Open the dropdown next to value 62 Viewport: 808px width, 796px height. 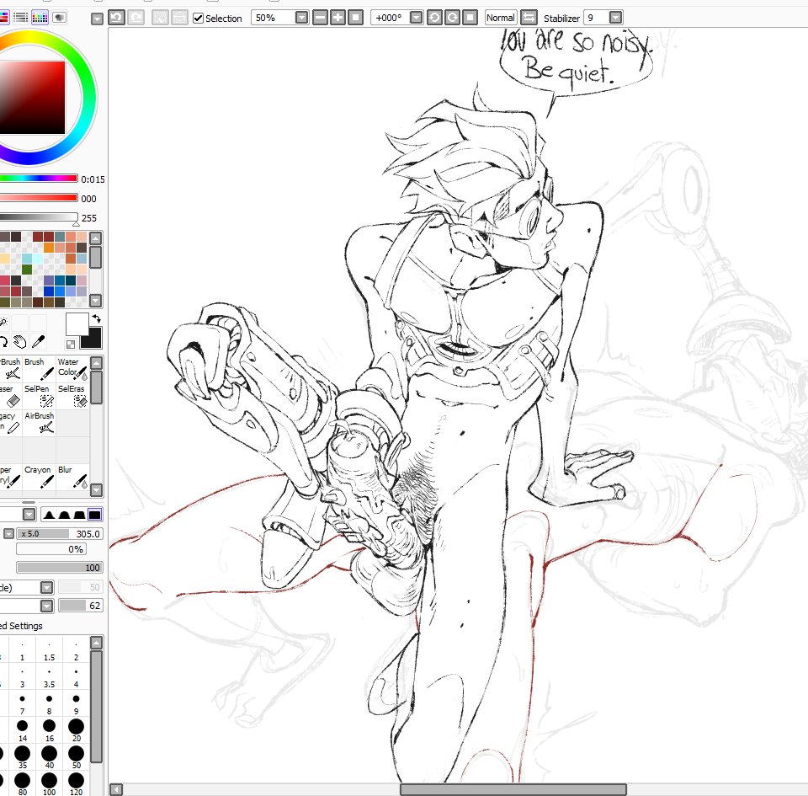47,606
